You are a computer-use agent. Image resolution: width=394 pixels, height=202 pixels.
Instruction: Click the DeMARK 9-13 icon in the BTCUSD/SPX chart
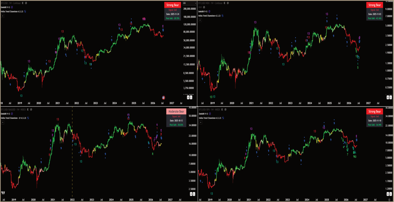pyautogui.click(x=209, y=114)
